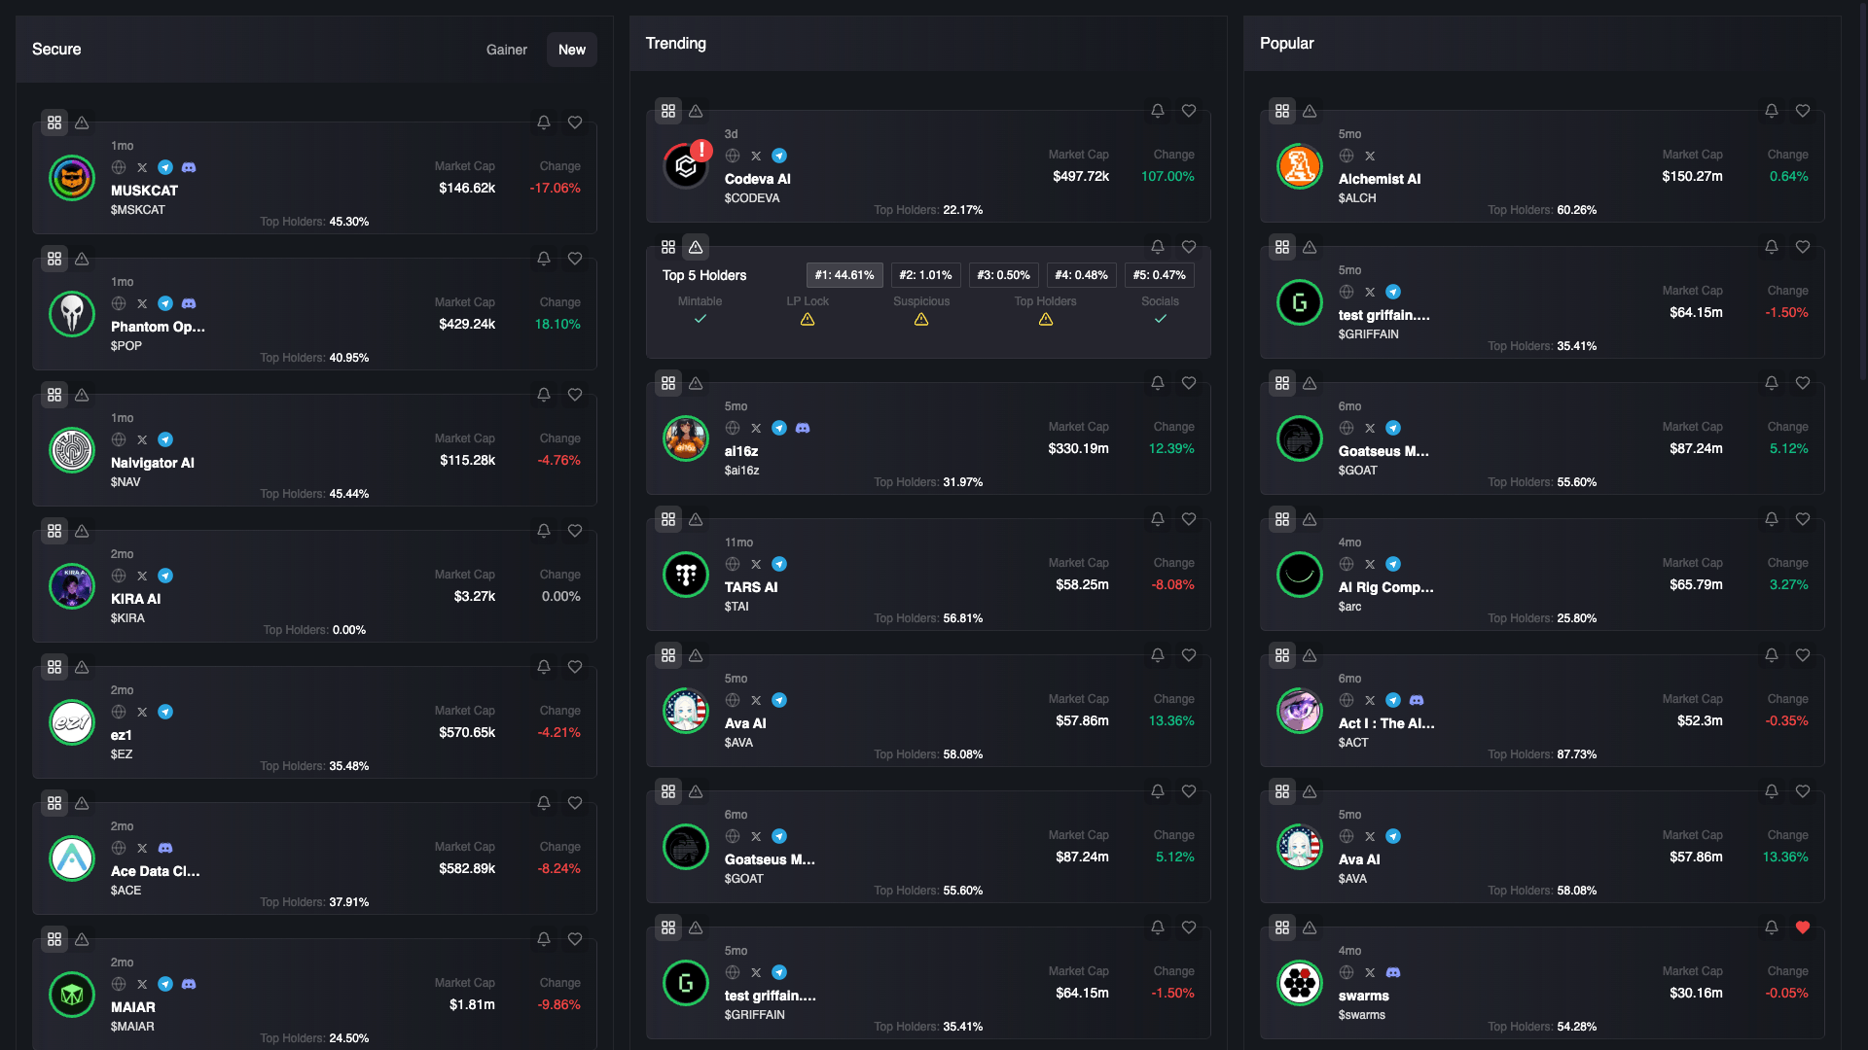Click the #1: 44.61% holder badge
Screen dimensions: 1868x1050
(x=844, y=275)
